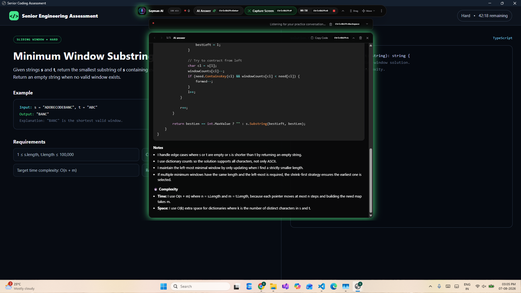The width and height of the screenshot is (521, 293).
Task: Open the clock and date flyout
Action: click(x=507, y=286)
